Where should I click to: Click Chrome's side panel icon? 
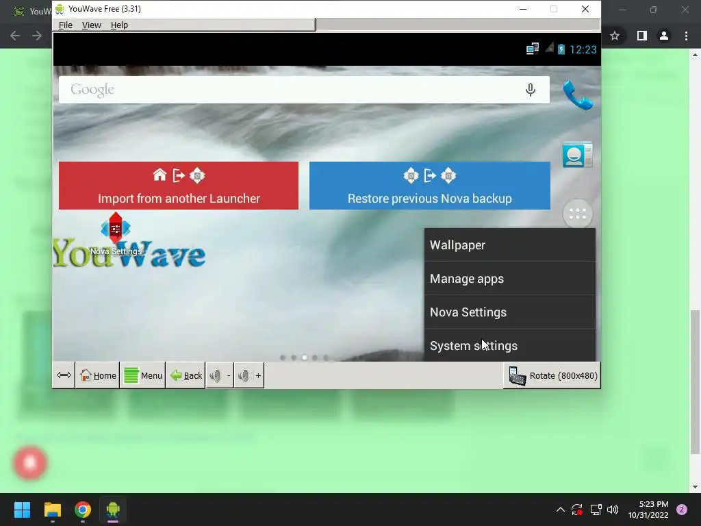click(x=642, y=36)
